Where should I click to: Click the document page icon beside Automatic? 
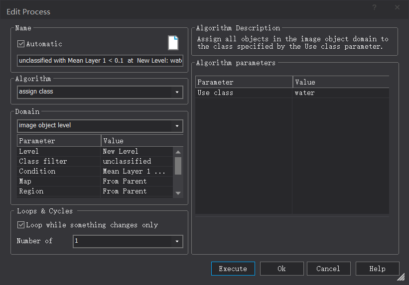(x=173, y=43)
